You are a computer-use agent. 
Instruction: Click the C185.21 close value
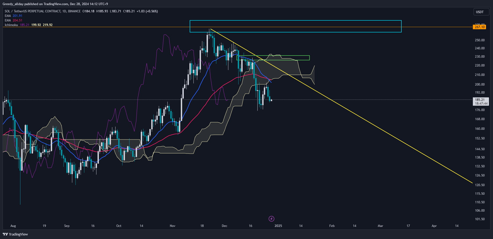(x=129, y=11)
